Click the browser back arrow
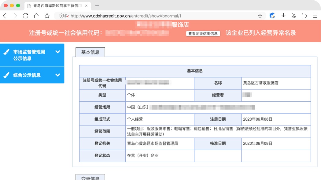Screen dimensions: 321x180 coord(5,16)
